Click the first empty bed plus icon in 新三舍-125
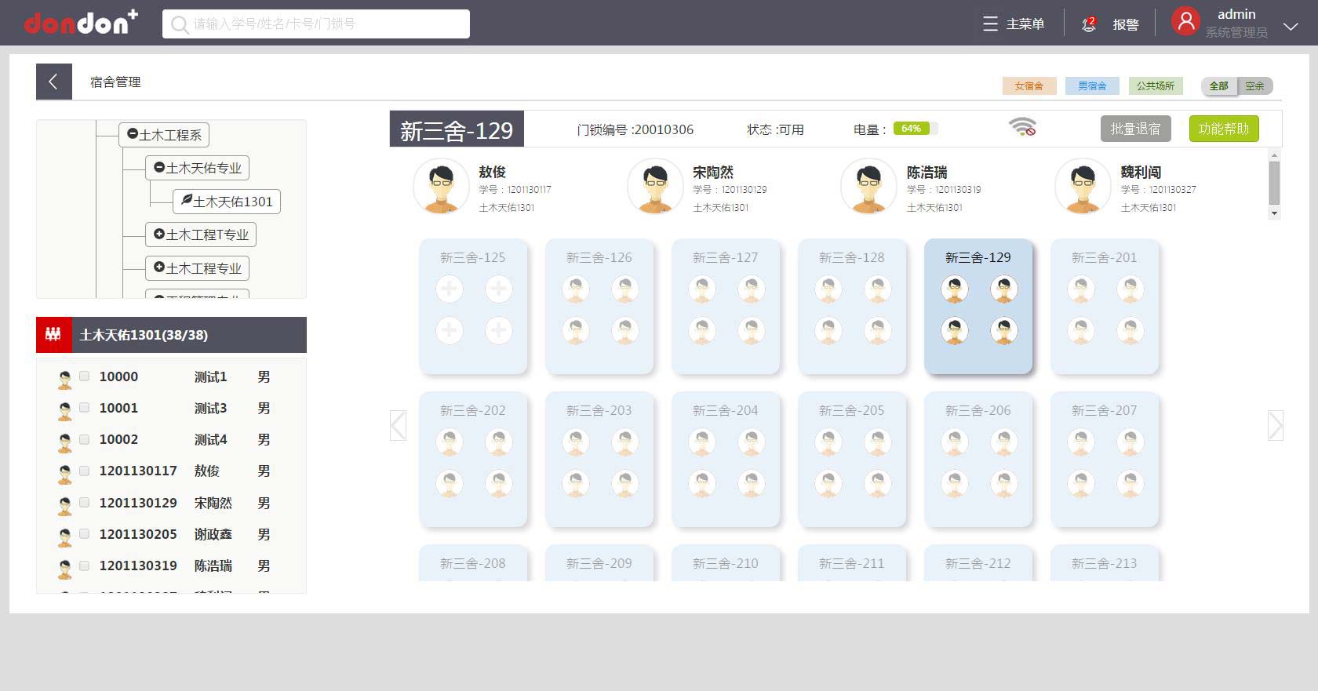The height and width of the screenshot is (691, 1318). (x=450, y=289)
